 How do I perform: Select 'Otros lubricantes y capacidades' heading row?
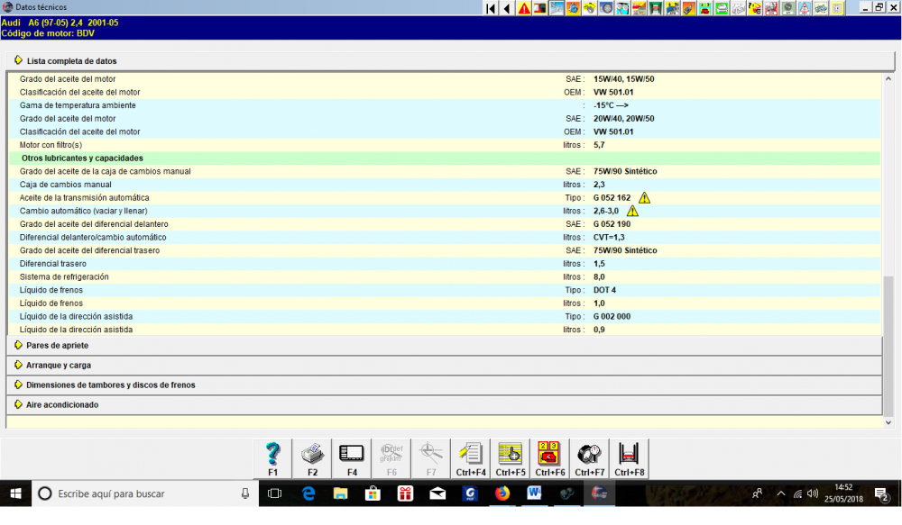pyautogui.click(x=444, y=158)
